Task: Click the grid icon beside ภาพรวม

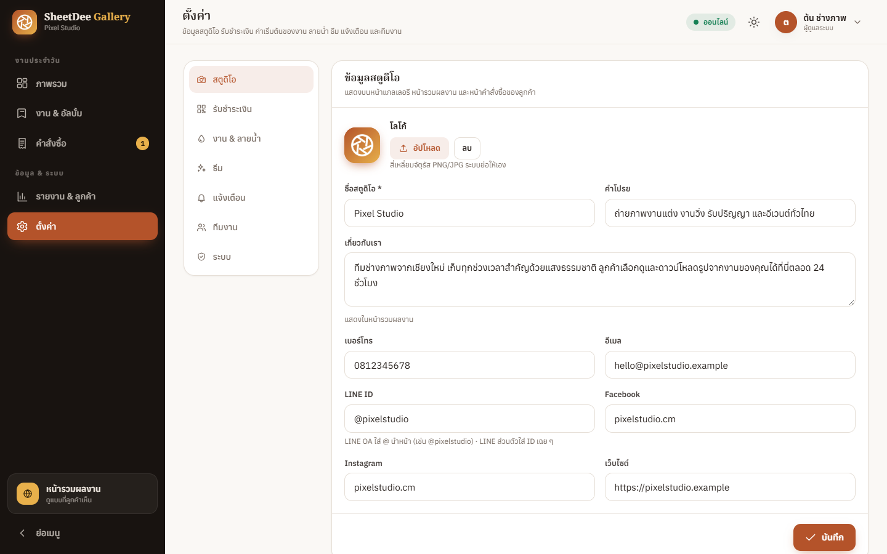Action: (22, 84)
